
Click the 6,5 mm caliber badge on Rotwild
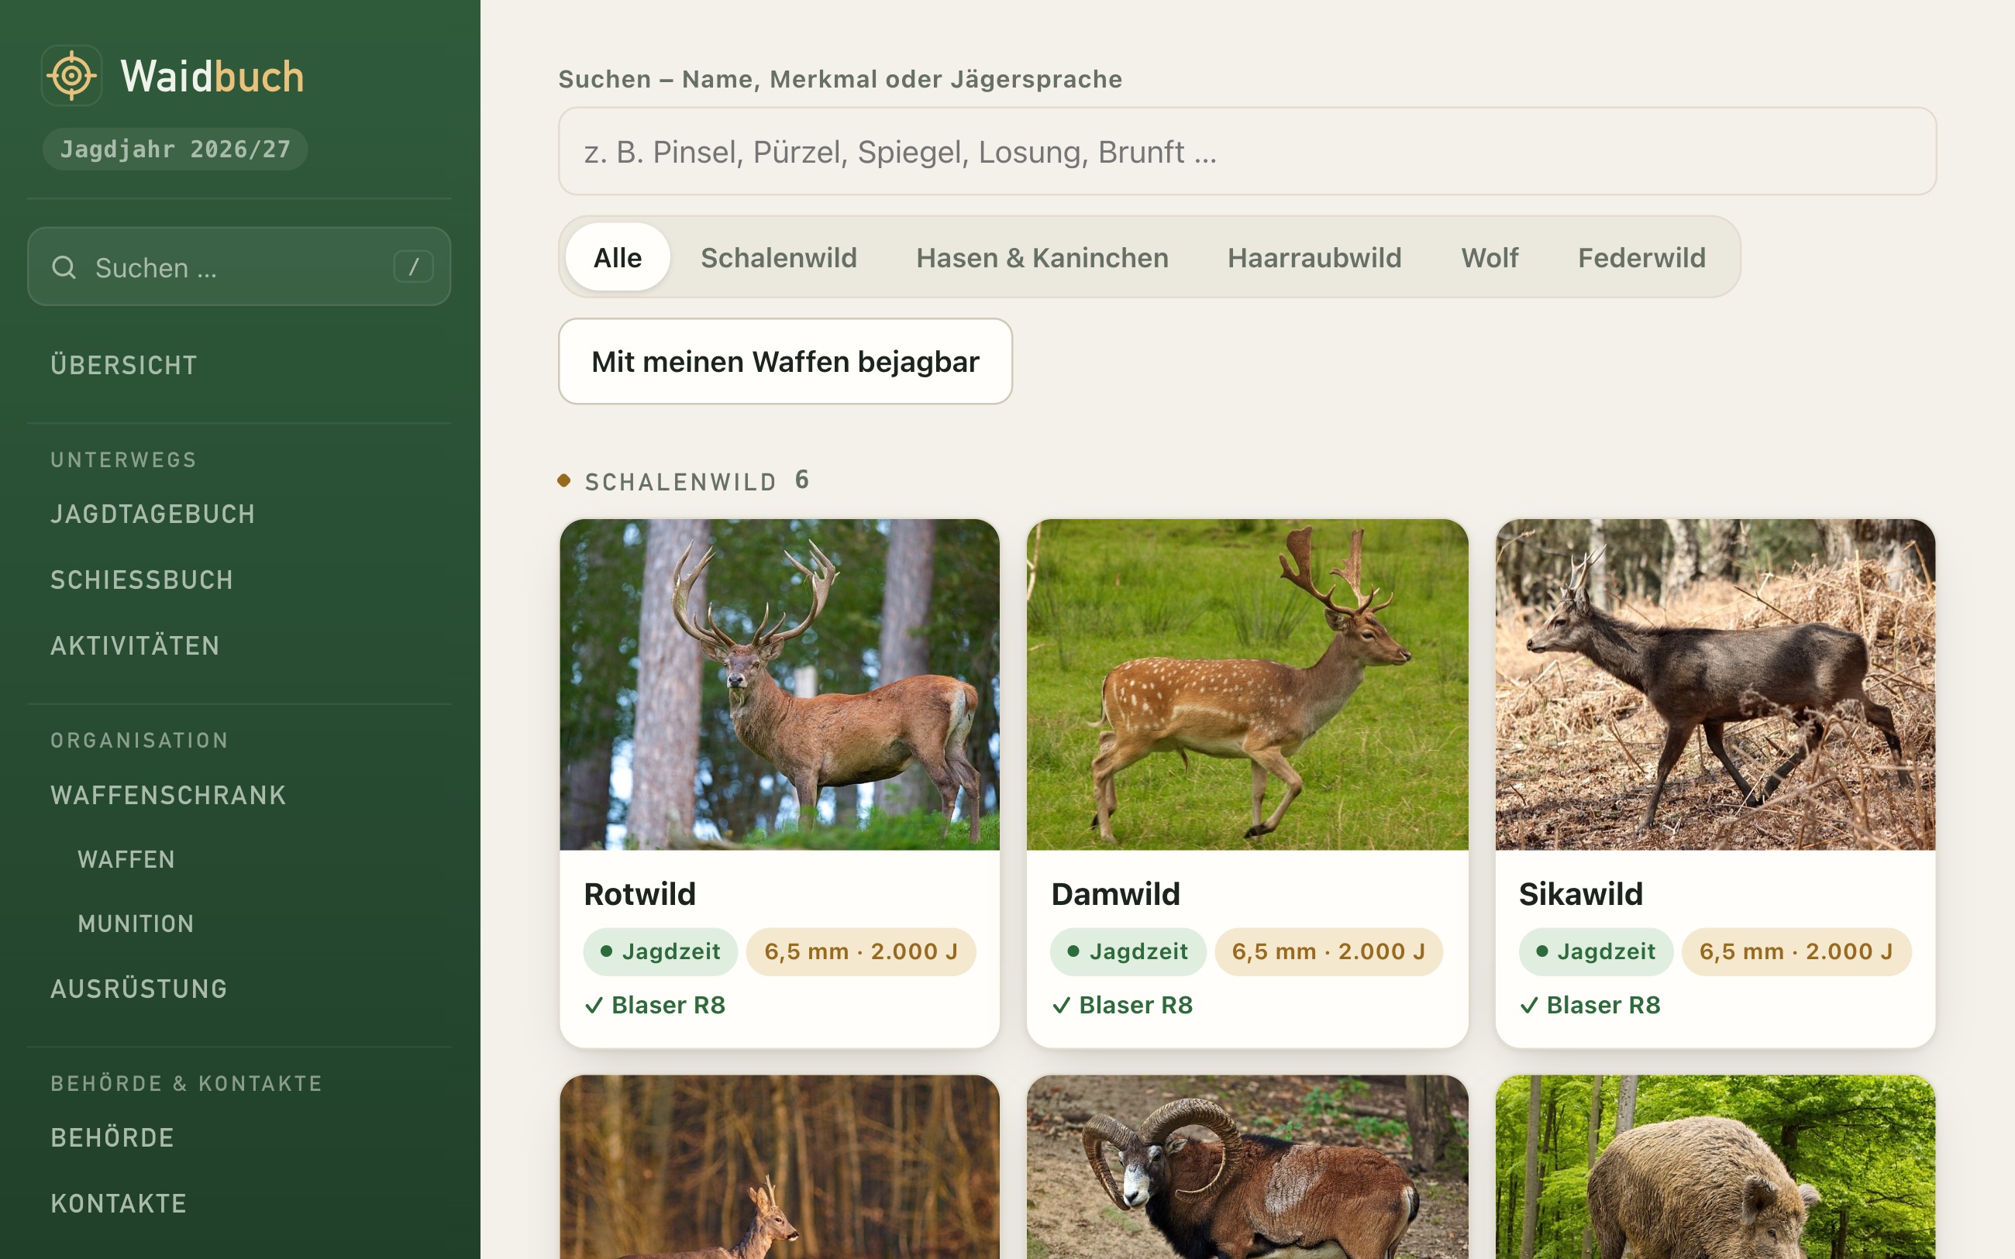pyautogui.click(x=861, y=951)
